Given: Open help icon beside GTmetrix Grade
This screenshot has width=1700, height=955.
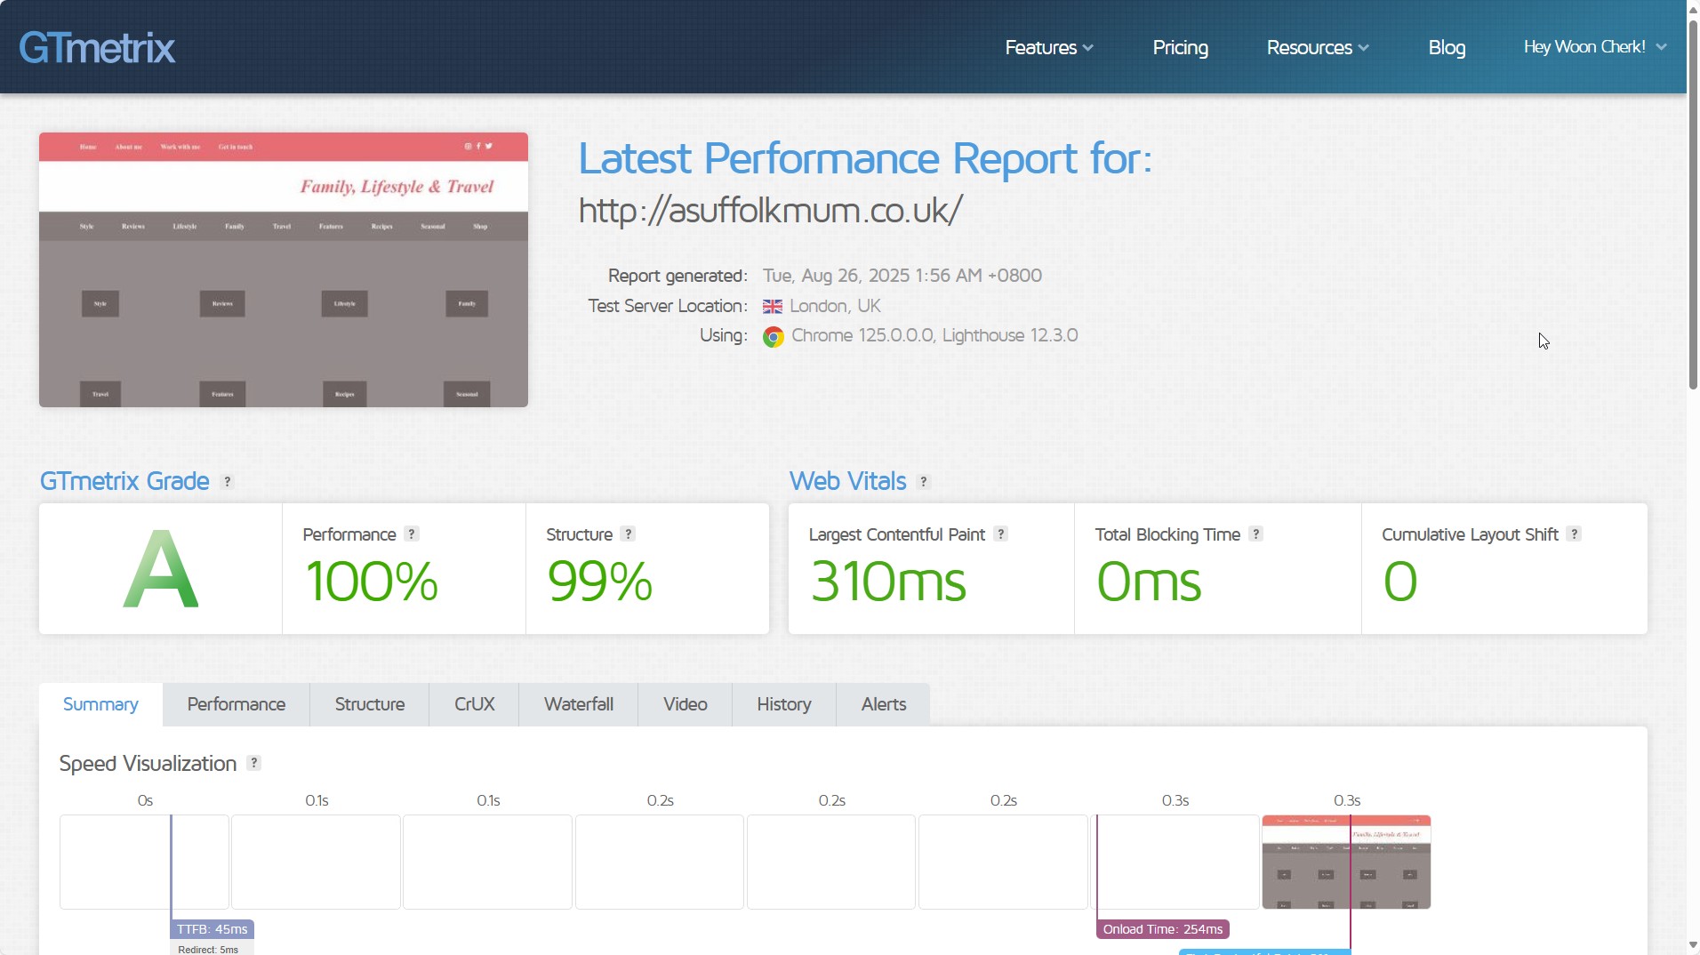Looking at the screenshot, I should pyautogui.click(x=228, y=482).
